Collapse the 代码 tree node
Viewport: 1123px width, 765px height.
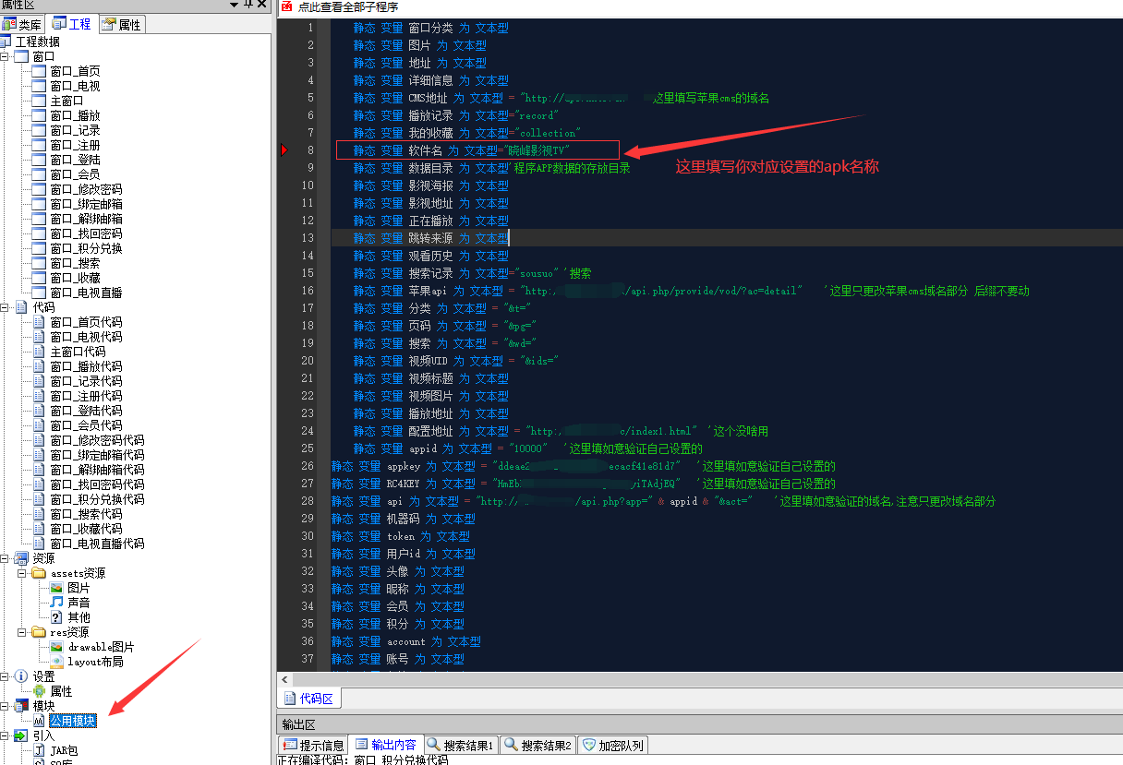5,307
